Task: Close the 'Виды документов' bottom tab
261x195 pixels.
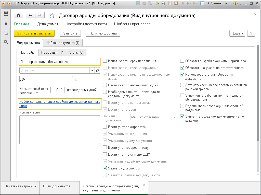Action: [75, 185]
